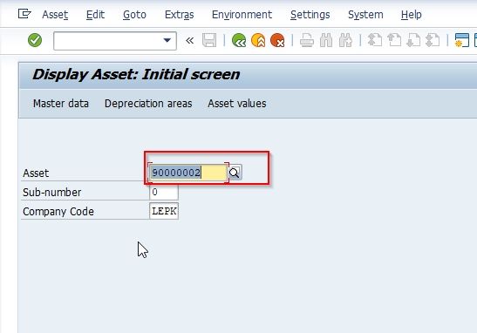Click the Display Asset: Initial screen title
Screen dimensions: 477x333
(136, 74)
